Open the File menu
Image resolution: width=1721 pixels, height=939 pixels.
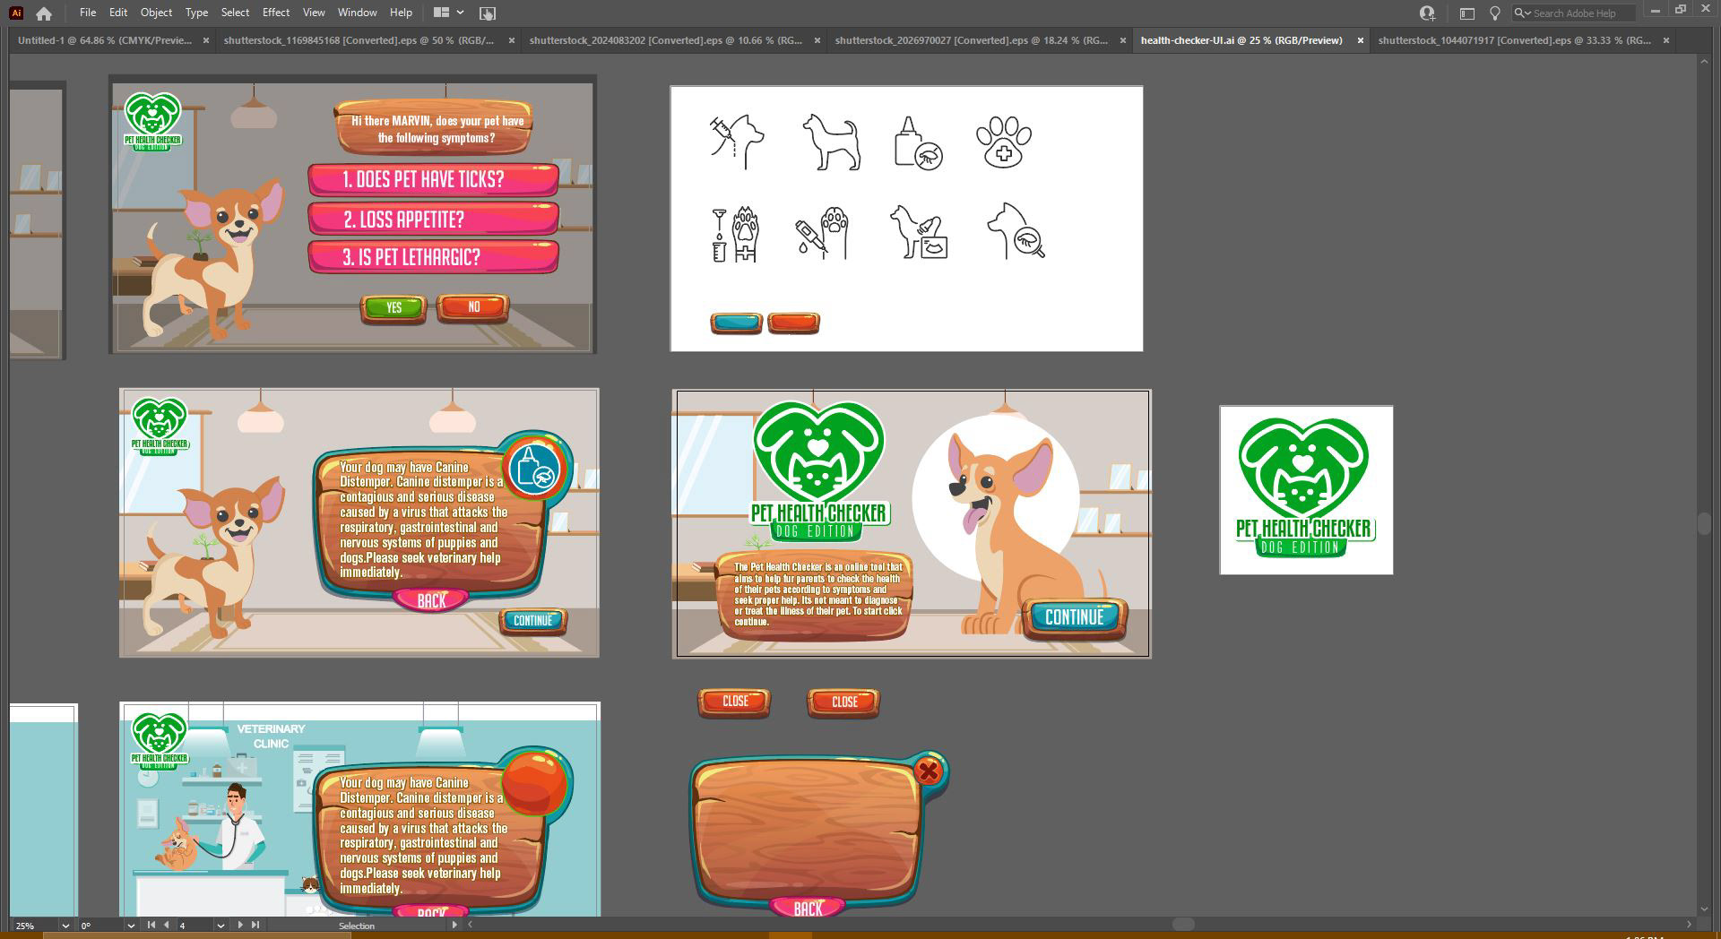(x=88, y=13)
